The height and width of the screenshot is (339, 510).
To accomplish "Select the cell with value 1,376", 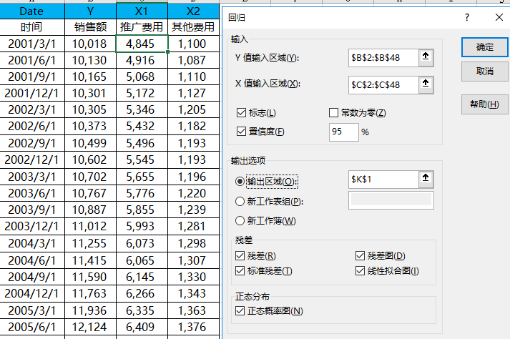I will pos(193,327).
